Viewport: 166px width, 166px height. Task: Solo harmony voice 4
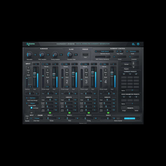(106, 70)
